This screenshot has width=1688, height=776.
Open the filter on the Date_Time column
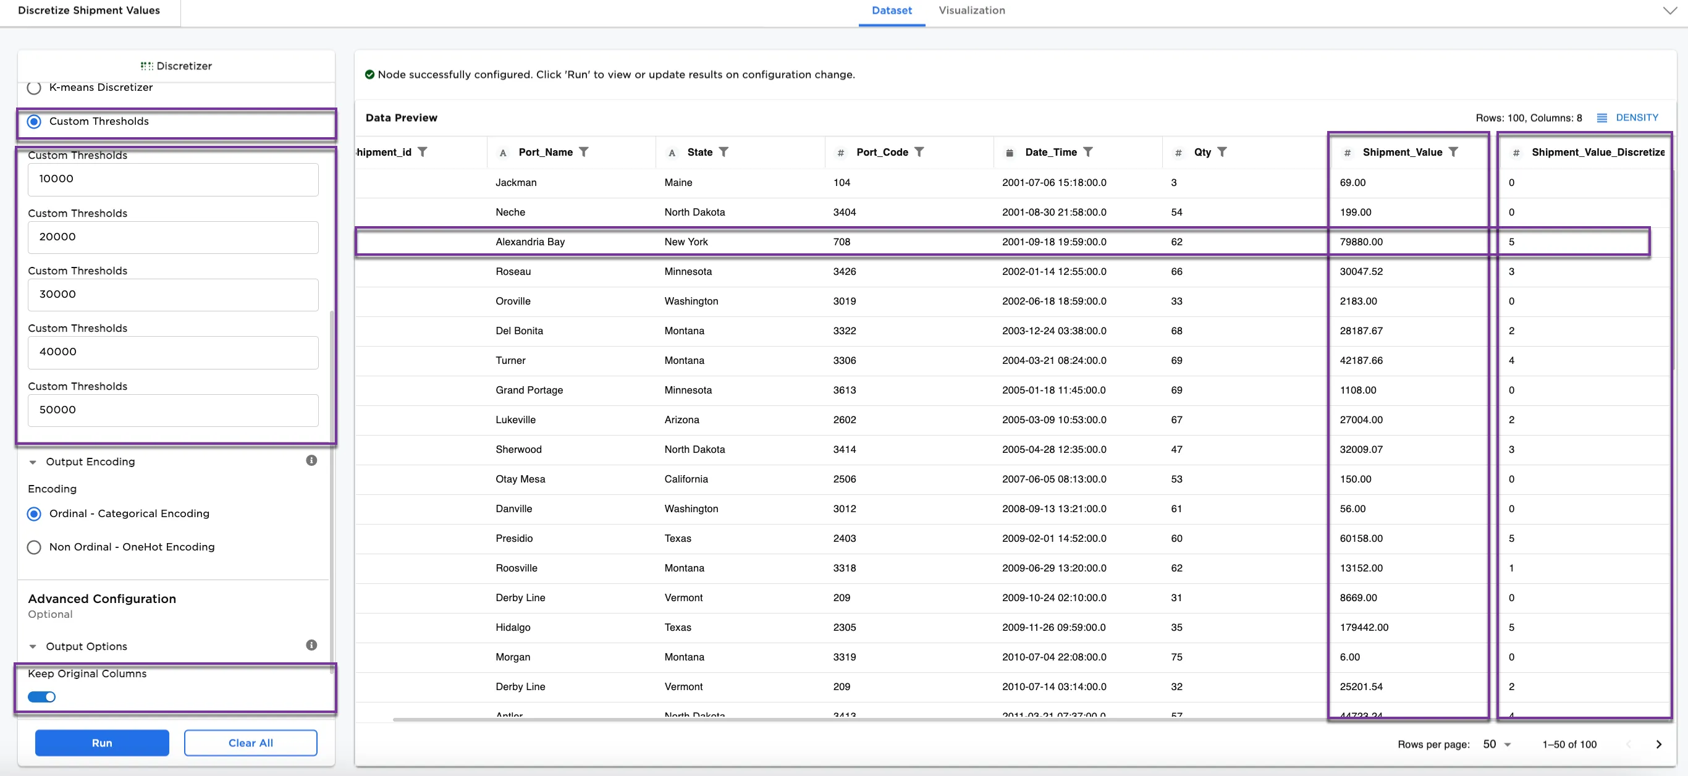[x=1089, y=151]
